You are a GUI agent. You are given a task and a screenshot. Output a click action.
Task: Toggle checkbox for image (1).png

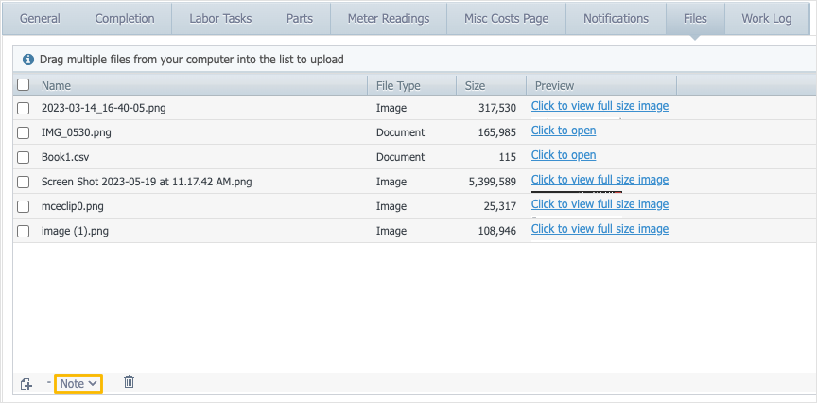24,230
